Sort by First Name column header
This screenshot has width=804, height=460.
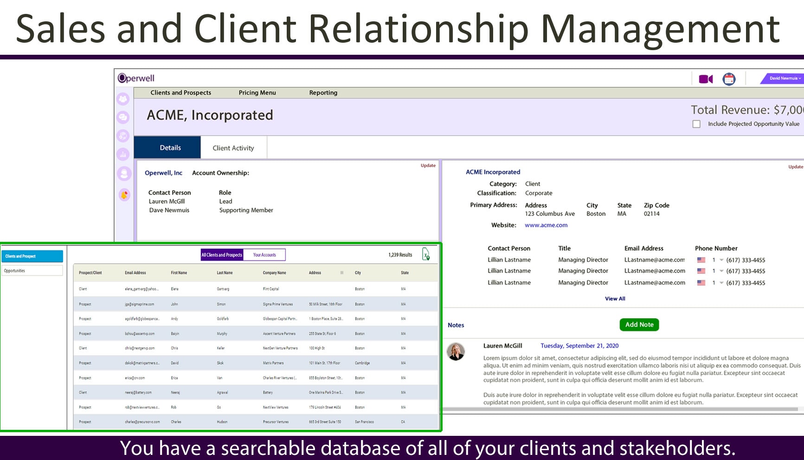click(x=179, y=272)
